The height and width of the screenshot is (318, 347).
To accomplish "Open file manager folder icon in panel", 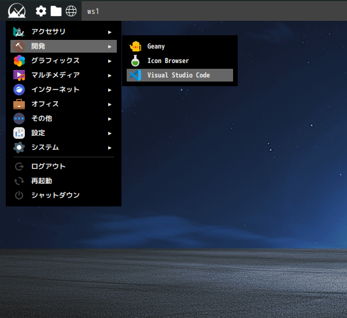I will pos(56,11).
